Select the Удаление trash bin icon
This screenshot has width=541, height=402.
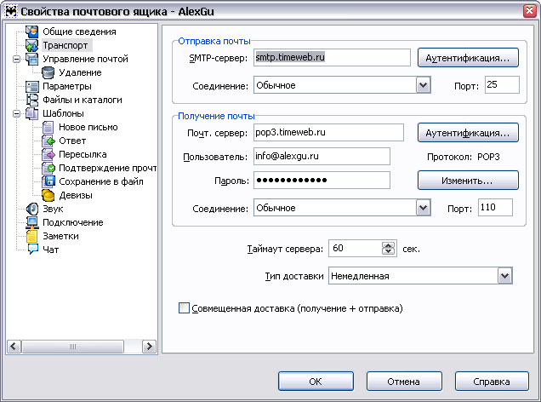point(48,72)
